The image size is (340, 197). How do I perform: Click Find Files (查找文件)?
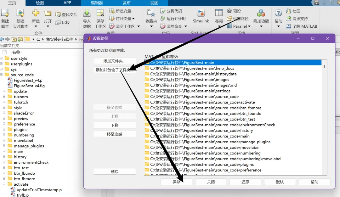point(66,14)
